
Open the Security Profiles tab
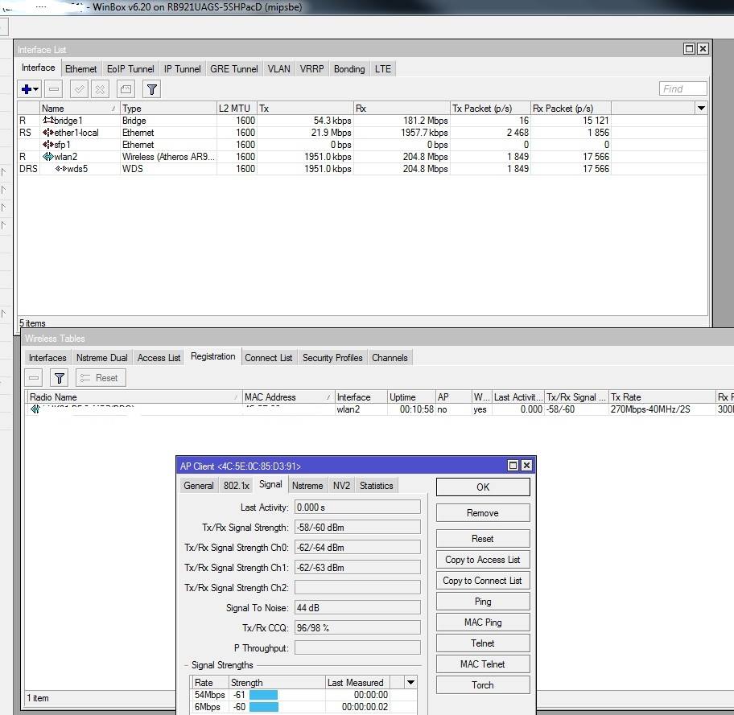pos(332,357)
